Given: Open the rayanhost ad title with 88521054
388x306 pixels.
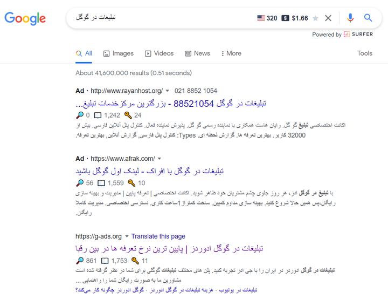Looking at the screenshot, I should pos(171,104).
